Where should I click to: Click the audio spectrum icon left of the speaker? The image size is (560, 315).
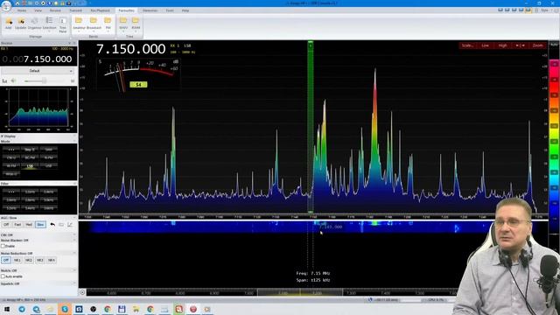tap(4, 81)
